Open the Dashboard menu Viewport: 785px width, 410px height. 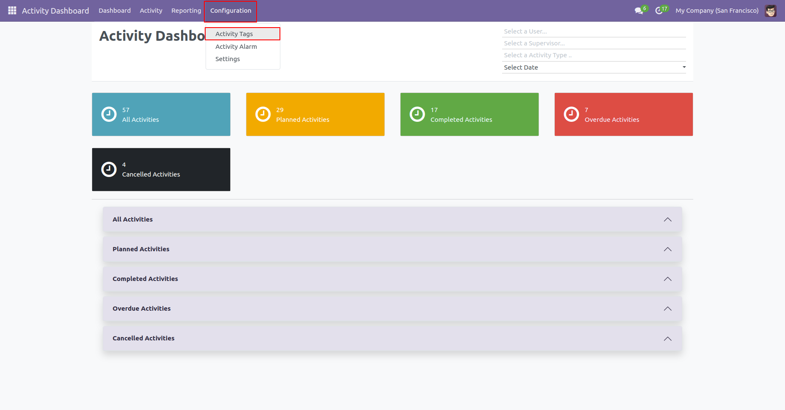tap(115, 11)
